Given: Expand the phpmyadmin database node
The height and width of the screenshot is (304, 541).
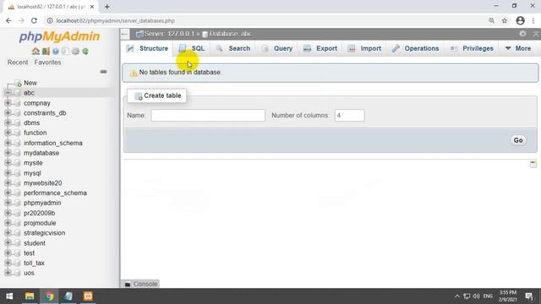Looking at the screenshot, I should click(8, 203).
